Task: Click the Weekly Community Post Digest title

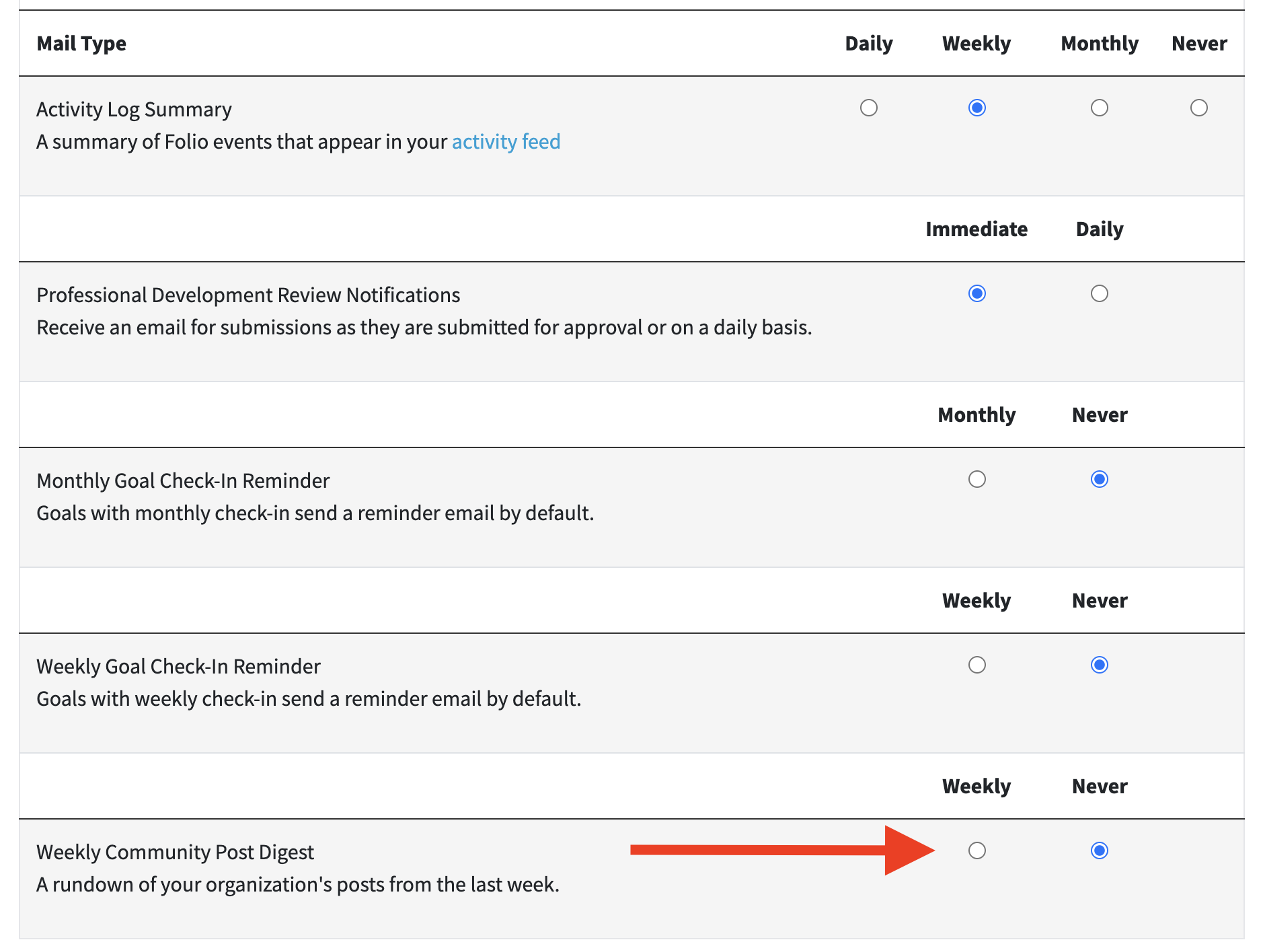Action: [175, 853]
